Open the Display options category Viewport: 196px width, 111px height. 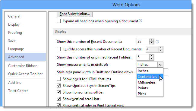tap(25, 24)
